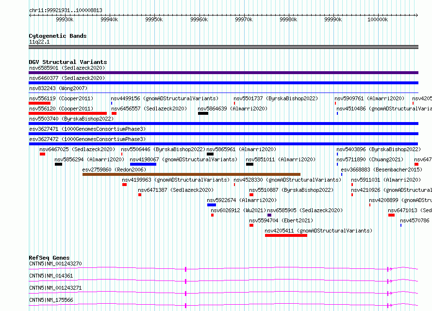Select the red nsv6467025 (Sedlazeck2020) bar
432x311 pixels.
click(x=42, y=154)
